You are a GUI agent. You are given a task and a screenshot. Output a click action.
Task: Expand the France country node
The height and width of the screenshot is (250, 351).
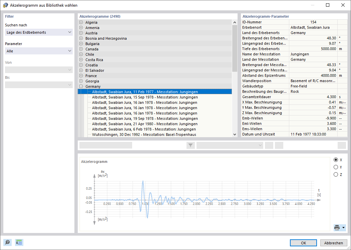pos(81,76)
